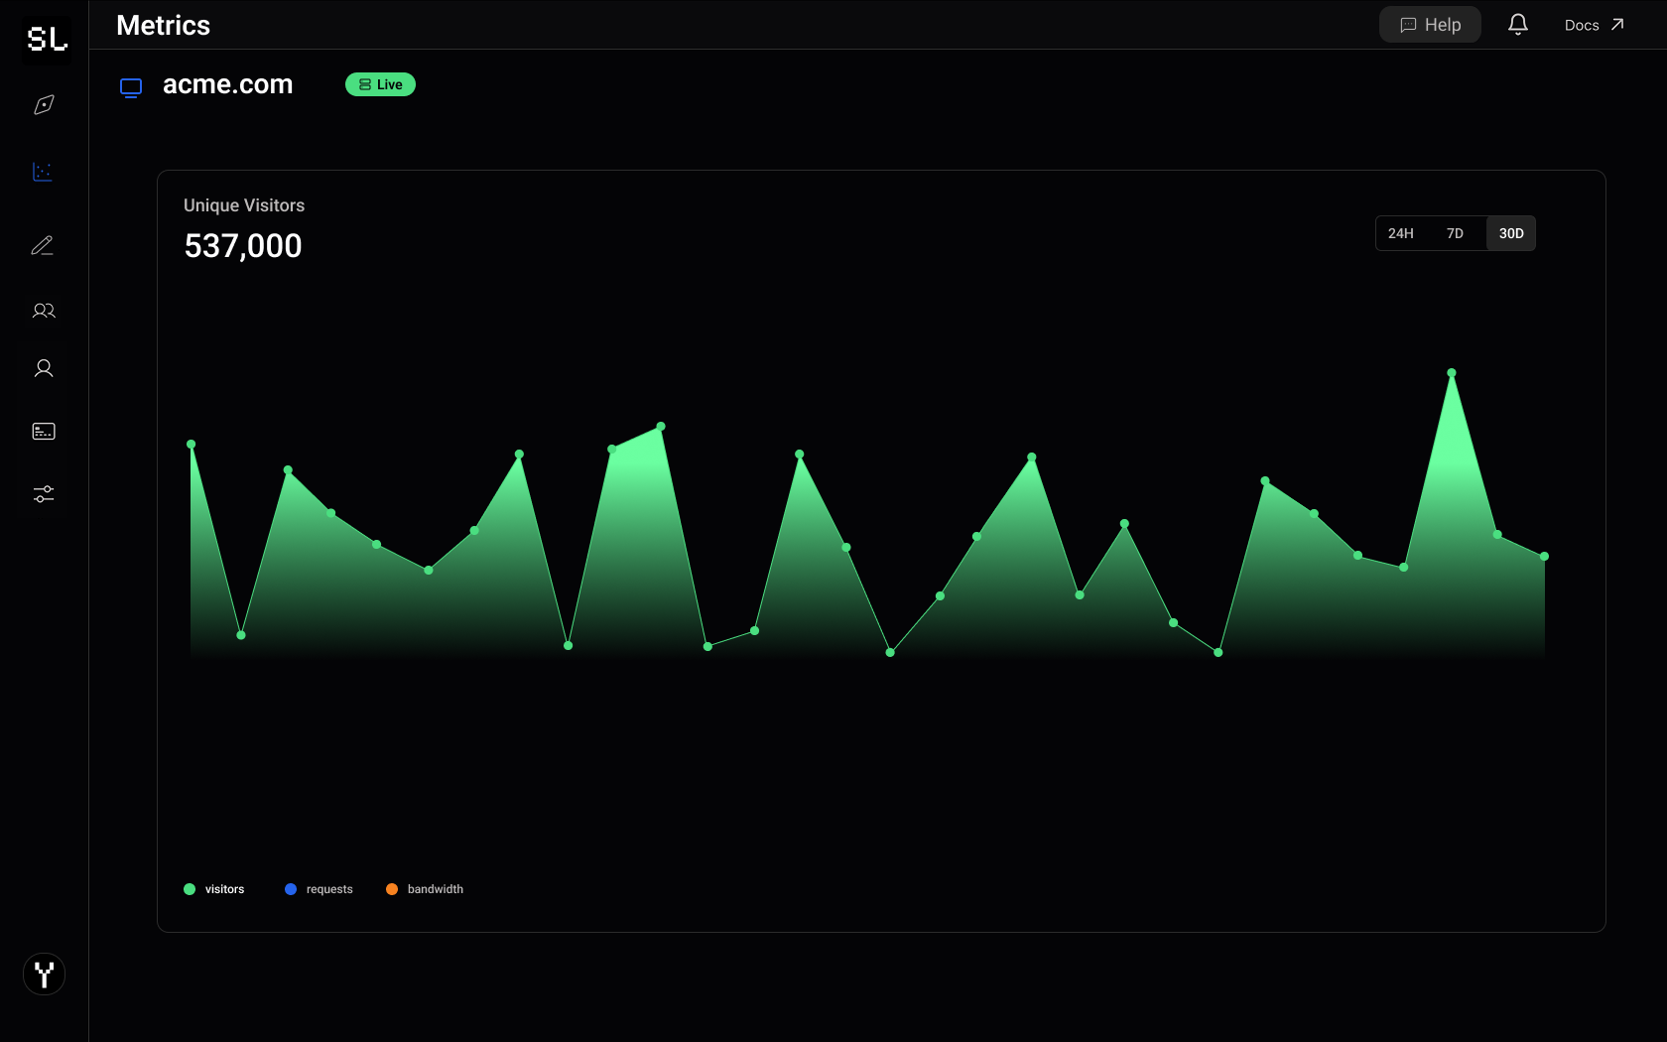Click the Live status badge
Viewport: 1667px width, 1042px height.
point(379,84)
